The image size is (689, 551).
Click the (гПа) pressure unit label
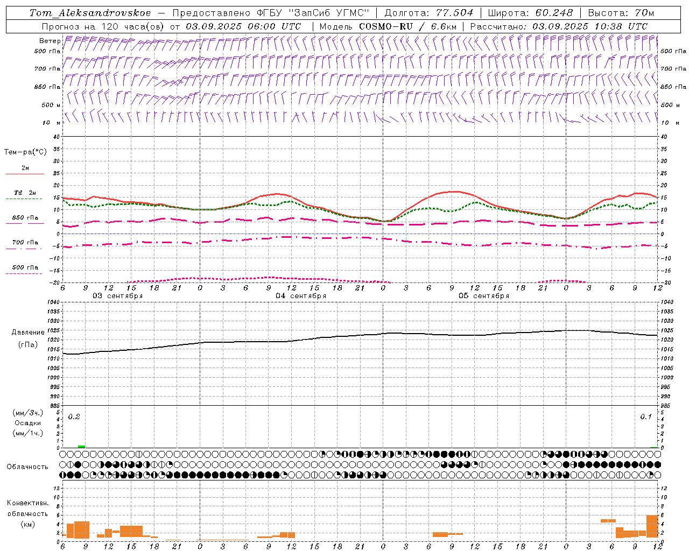click(28, 345)
